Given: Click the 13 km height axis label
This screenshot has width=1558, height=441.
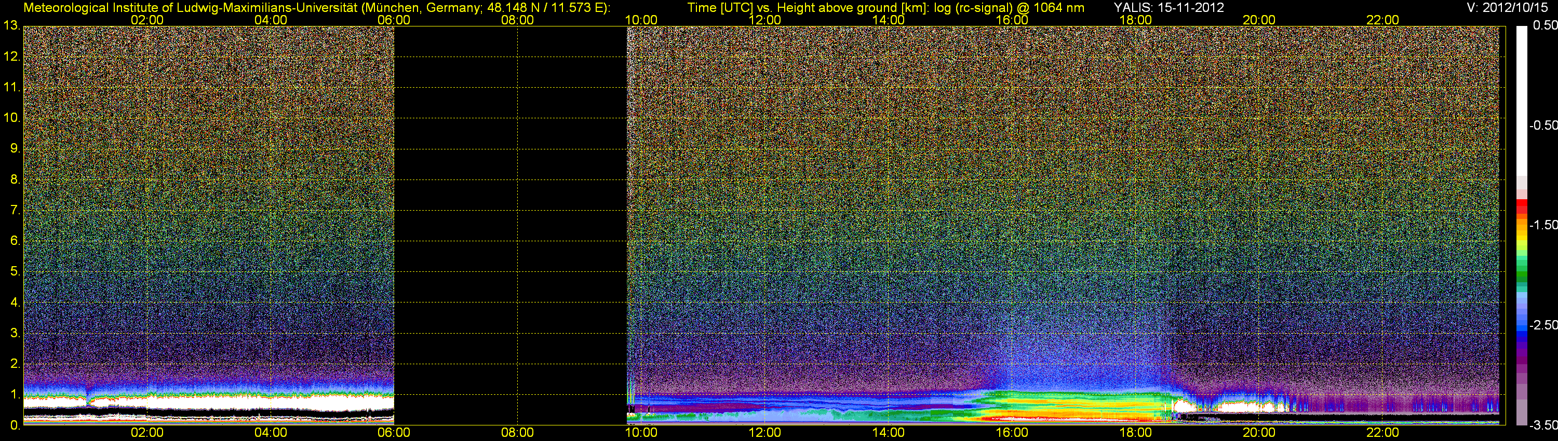Looking at the screenshot, I should pyautogui.click(x=11, y=25).
